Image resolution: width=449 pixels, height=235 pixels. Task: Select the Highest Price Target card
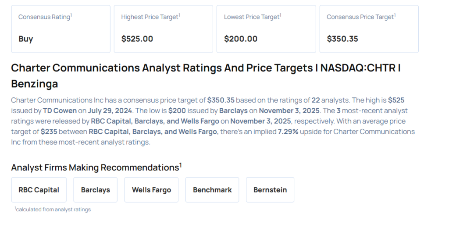tap(163, 29)
